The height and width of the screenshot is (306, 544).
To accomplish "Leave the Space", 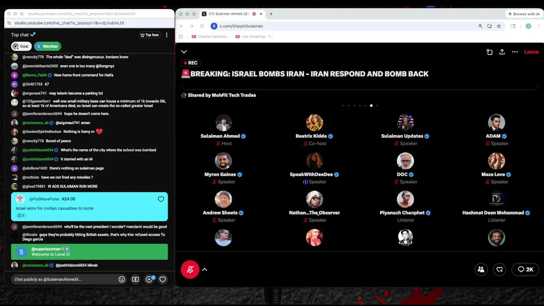I will point(531,52).
